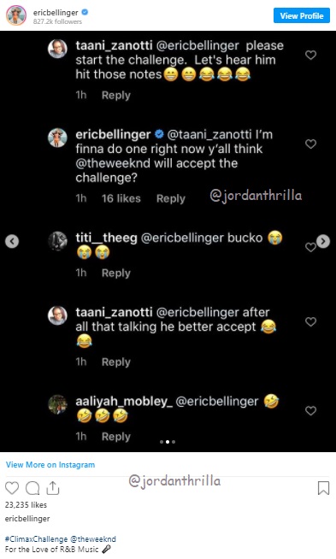The width and height of the screenshot is (336, 559).
Task: Click the View Profile button
Action: click(x=302, y=15)
